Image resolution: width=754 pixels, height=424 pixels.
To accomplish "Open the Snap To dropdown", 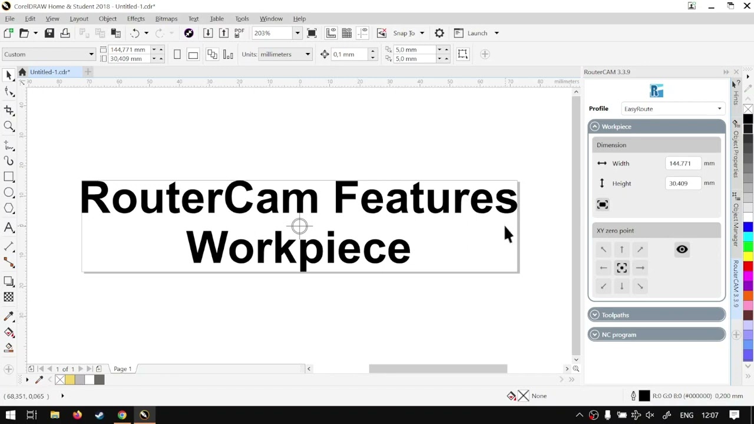I will pyautogui.click(x=422, y=33).
